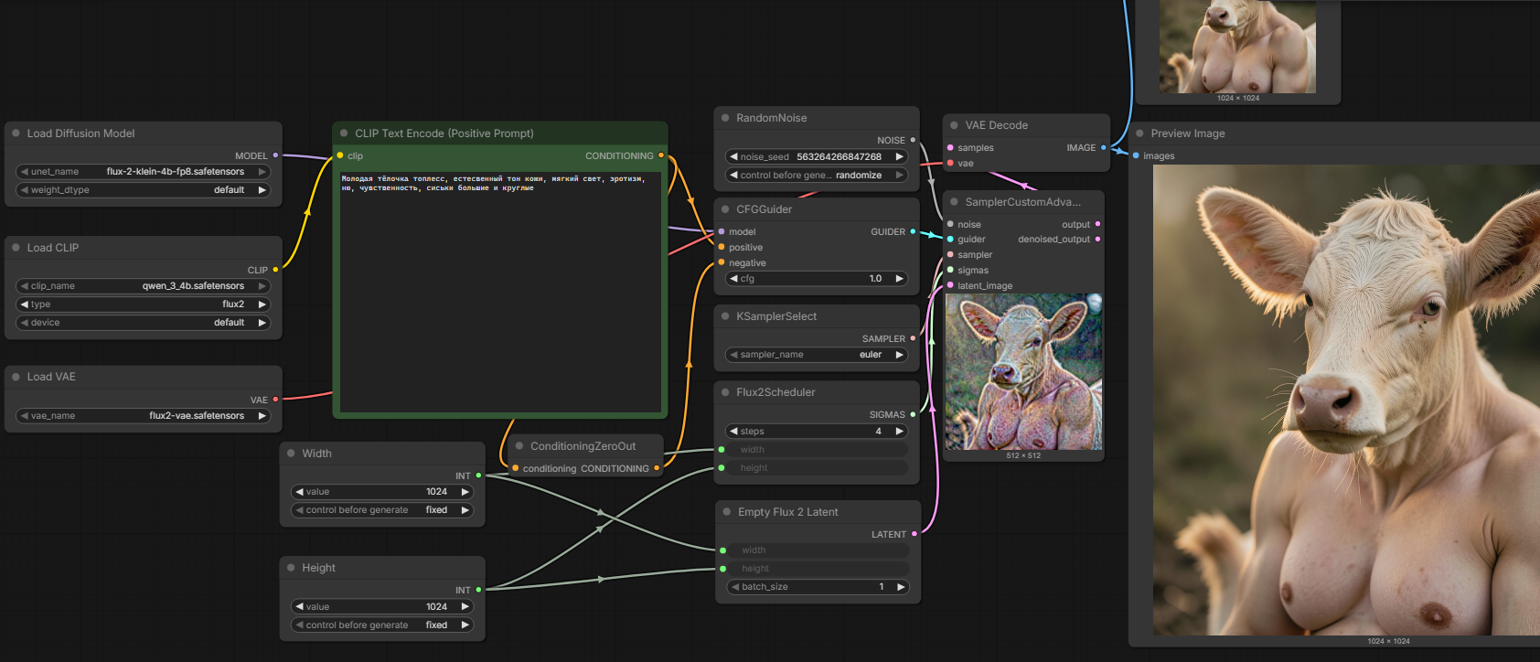This screenshot has height=662, width=1540.
Task: Click the denoised_output port on SamplerCustomAdvanced
Action: 1097,240
